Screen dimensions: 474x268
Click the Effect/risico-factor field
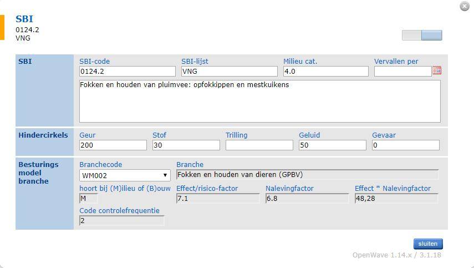coord(218,199)
